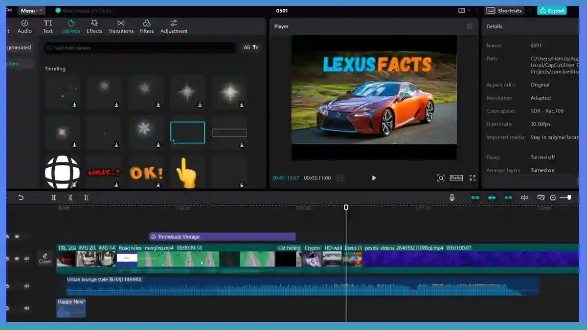
Task: Click the '30.00fps' frame rate value
Action: tap(540, 124)
